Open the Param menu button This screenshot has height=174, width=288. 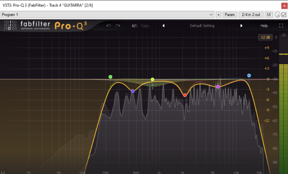point(230,15)
